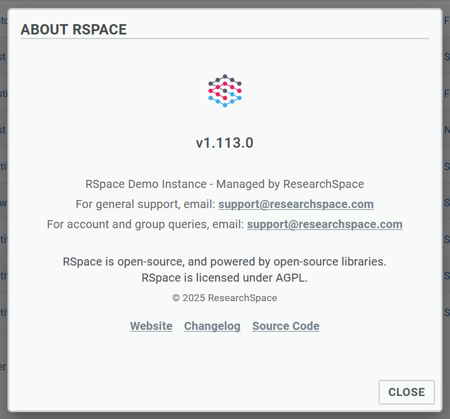450x419 pixels.
Task: Click 'RSpace Demo Instance - Managed by ResearchSpace'
Action: 225,184
